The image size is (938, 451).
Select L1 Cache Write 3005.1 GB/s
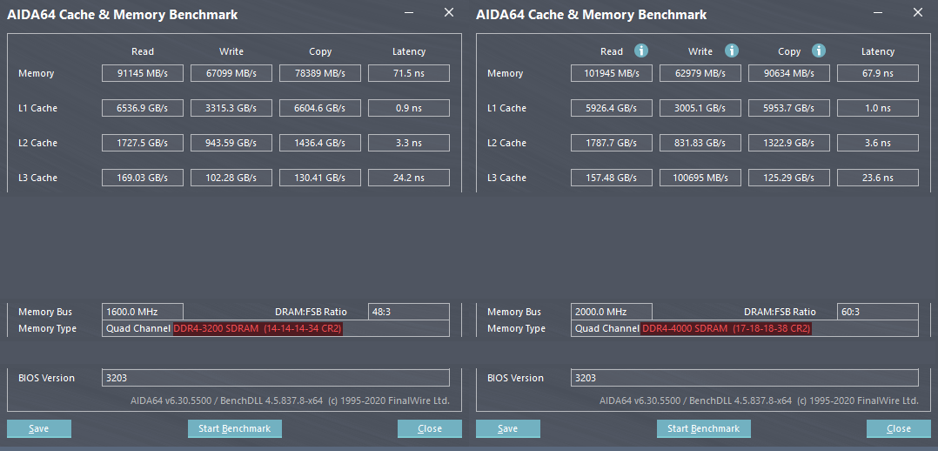[700, 109]
